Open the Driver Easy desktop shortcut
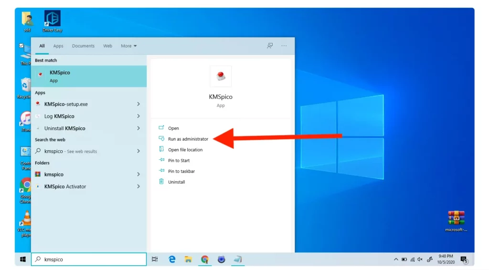This screenshot has height=270, width=489. (x=52, y=20)
